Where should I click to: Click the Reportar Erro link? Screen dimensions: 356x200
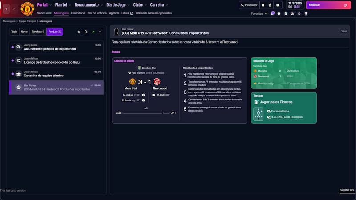[347, 190]
